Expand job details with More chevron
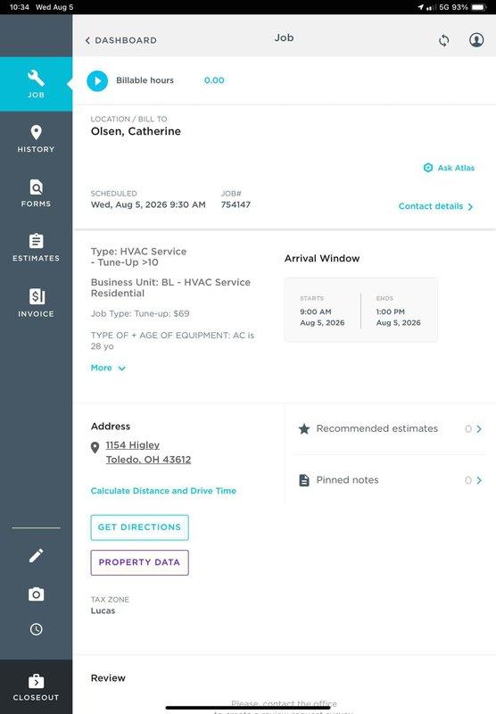Image resolution: width=496 pixels, height=714 pixels. (x=108, y=368)
